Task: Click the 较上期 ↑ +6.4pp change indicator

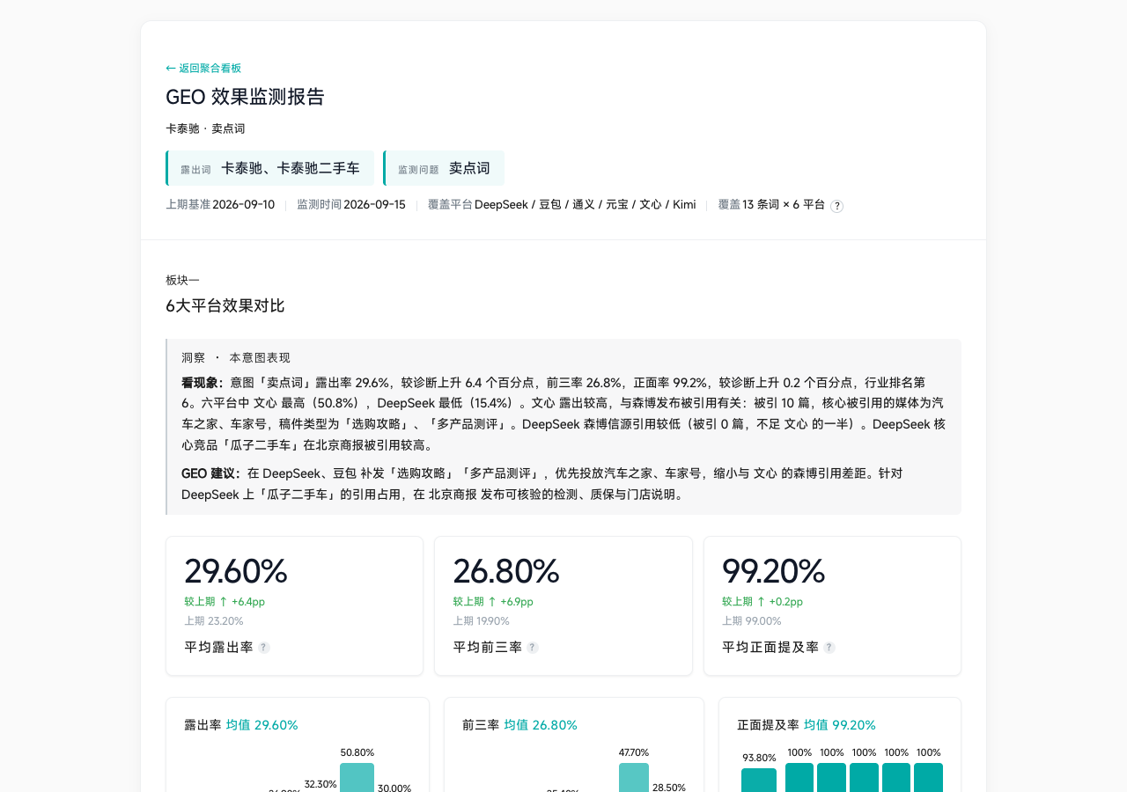Action: click(225, 602)
